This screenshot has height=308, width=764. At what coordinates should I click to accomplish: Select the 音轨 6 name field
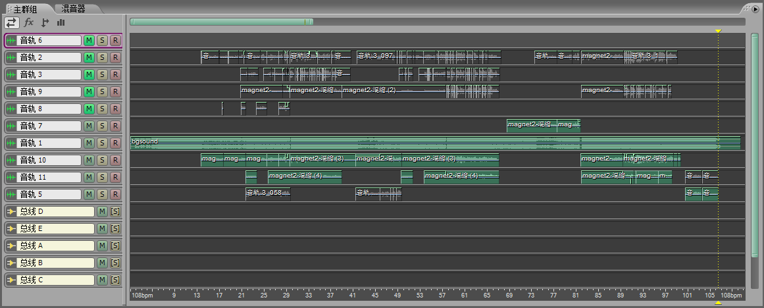pyautogui.click(x=49, y=40)
